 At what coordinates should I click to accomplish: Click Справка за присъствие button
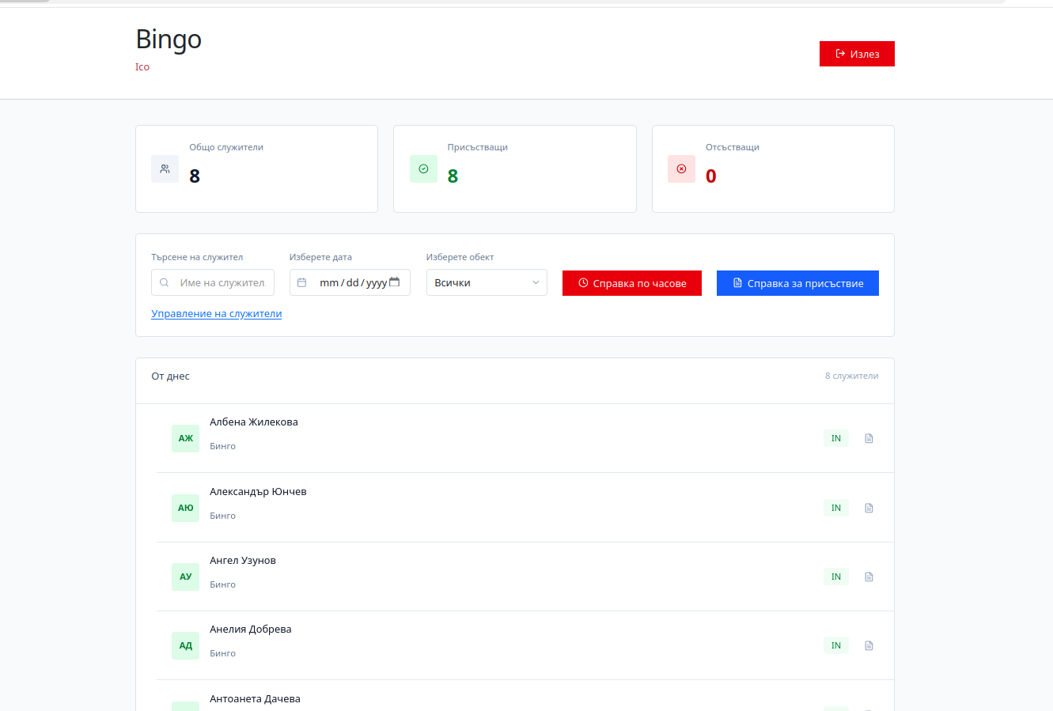pyautogui.click(x=797, y=283)
